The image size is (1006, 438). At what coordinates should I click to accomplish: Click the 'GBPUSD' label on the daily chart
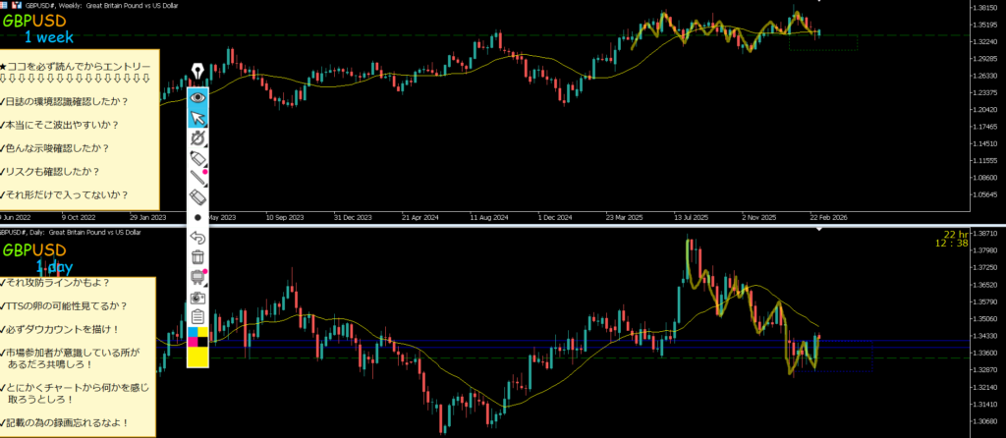click(x=34, y=250)
